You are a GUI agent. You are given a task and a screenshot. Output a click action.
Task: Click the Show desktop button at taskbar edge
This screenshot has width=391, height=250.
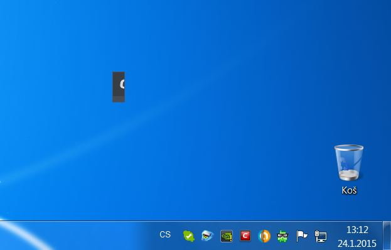click(387, 236)
